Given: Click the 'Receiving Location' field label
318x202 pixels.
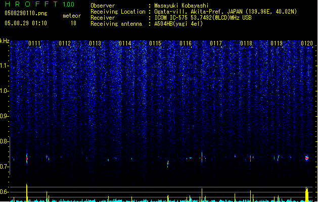Looking at the screenshot, I should coord(118,12).
